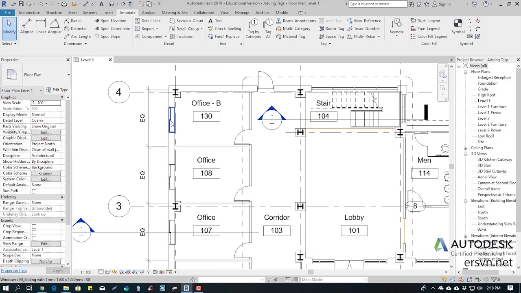Open the Level 2 floor plan view

coord(484,118)
